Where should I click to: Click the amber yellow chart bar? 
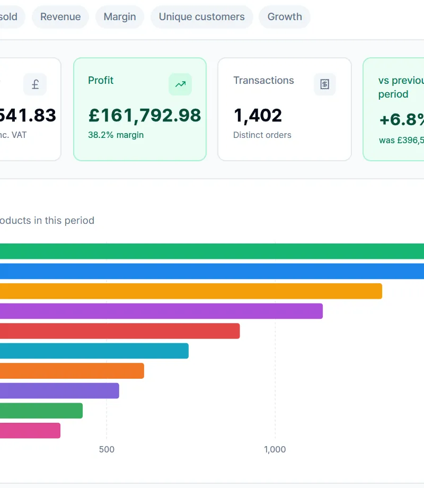191,291
